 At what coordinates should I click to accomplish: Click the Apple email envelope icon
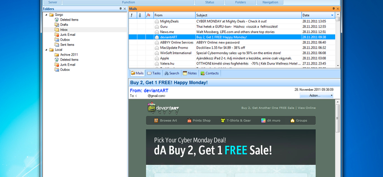pyautogui.click(x=157, y=58)
